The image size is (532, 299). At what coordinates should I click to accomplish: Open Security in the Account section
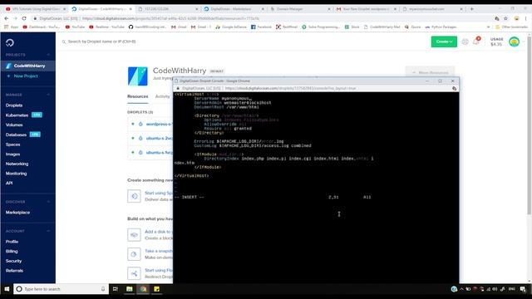[13, 261]
